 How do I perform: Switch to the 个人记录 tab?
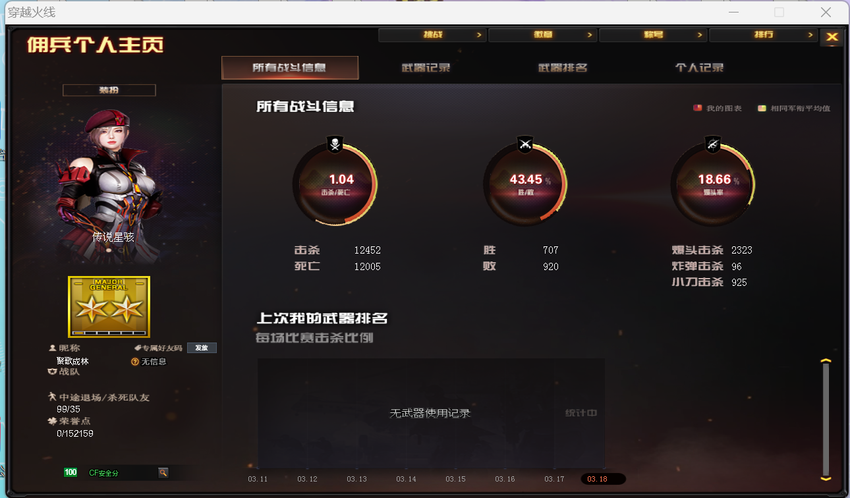(699, 68)
